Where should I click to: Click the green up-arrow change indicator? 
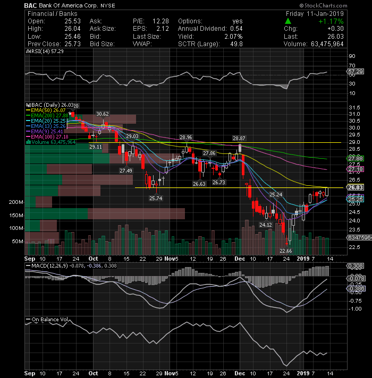tap(288, 21)
